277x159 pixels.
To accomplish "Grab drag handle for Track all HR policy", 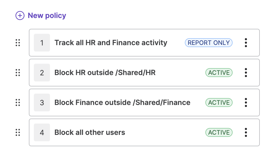I will tap(18, 43).
